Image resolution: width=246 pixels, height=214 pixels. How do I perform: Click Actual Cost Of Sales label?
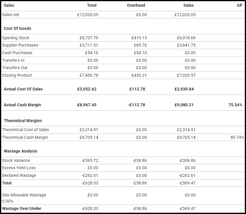pos(23,89)
